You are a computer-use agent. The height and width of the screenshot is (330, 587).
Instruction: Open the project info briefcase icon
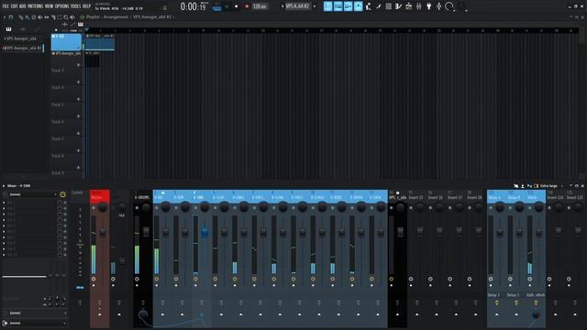(409, 6)
